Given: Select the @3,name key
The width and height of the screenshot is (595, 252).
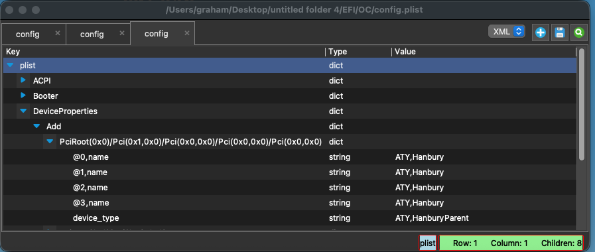Looking at the screenshot, I should pos(91,203).
